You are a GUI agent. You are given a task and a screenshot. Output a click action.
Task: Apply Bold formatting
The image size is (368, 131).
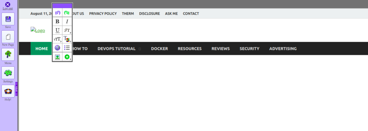click(57, 22)
